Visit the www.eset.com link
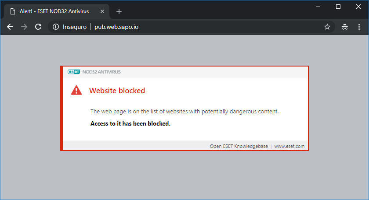369x200 pixels. 289,147
